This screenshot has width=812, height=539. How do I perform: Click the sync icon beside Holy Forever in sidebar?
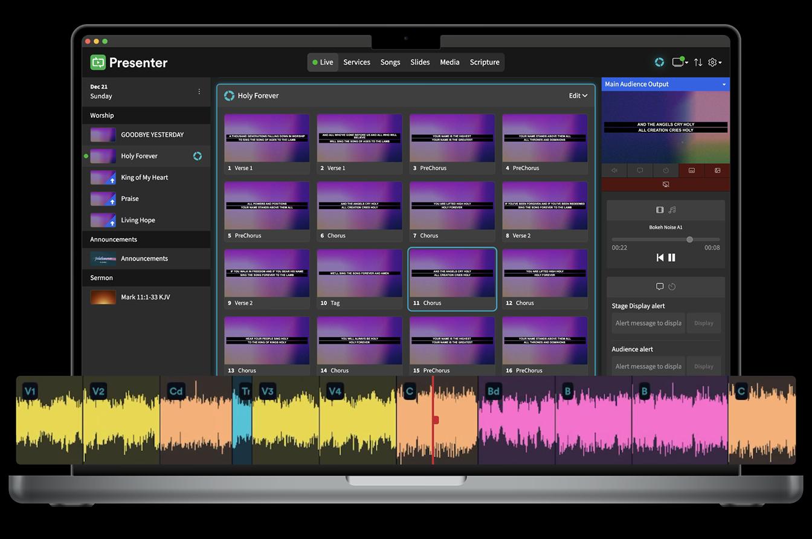tap(197, 156)
